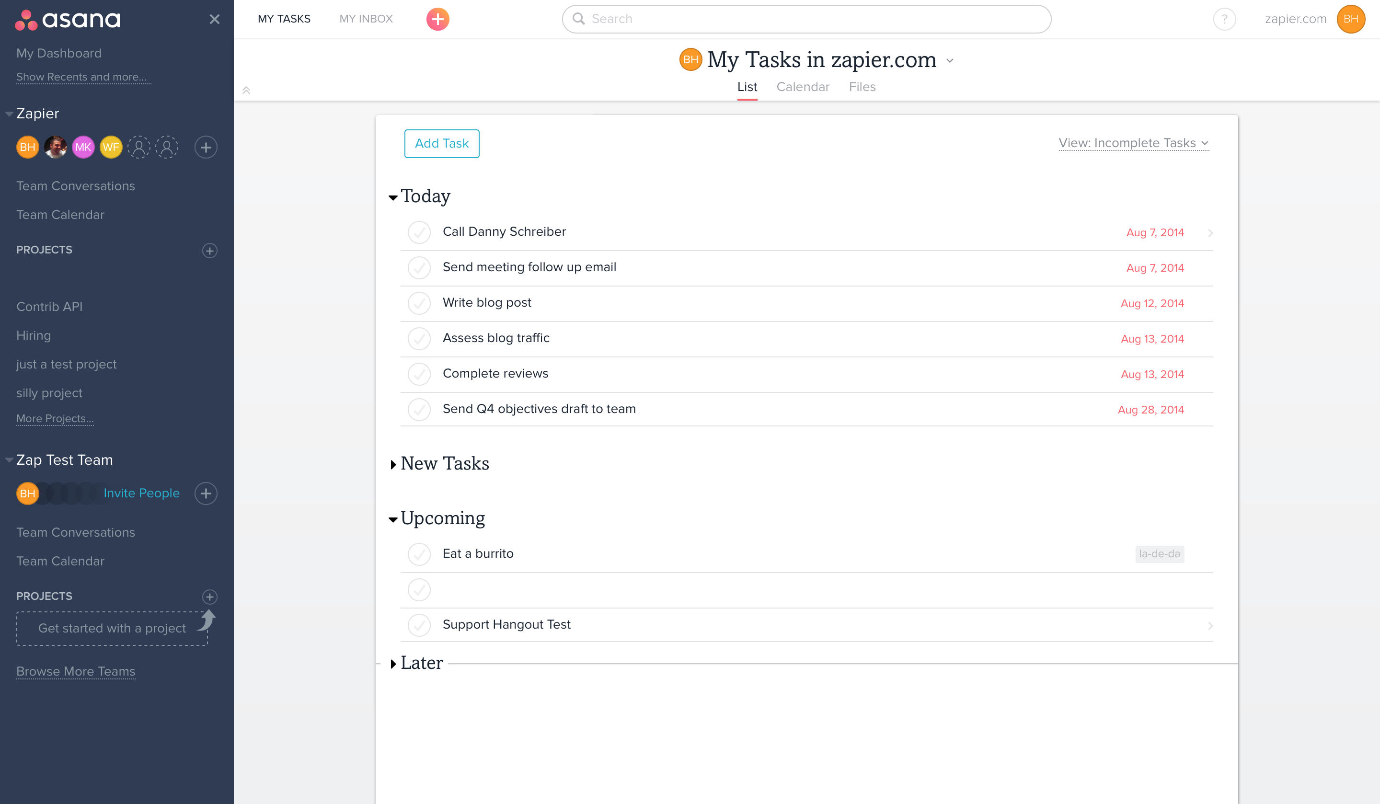The width and height of the screenshot is (1380, 804).
Task: Mark Send Q4 objectives draft complete
Action: click(419, 409)
